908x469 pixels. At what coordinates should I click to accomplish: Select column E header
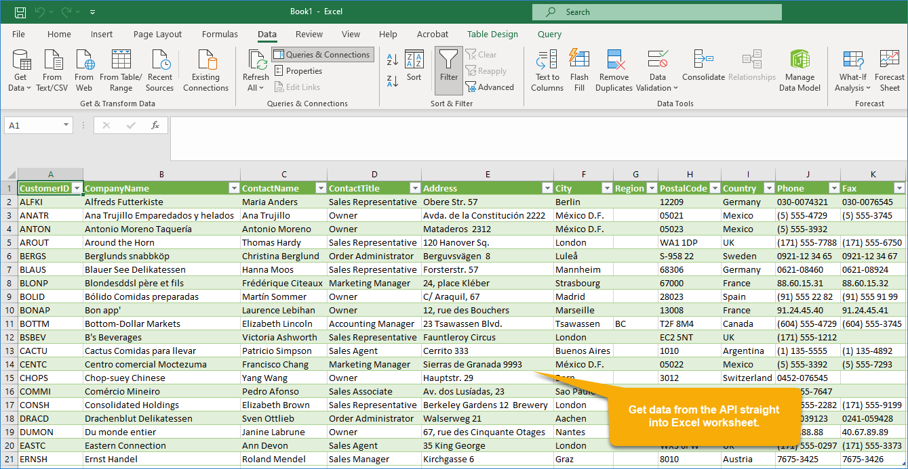[x=488, y=175]
